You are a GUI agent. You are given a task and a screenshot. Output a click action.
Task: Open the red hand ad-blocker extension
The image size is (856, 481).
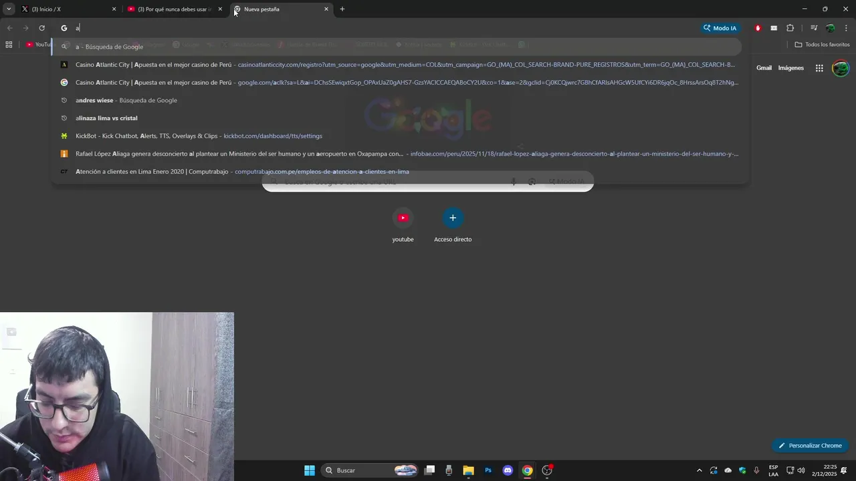(758, 28)
